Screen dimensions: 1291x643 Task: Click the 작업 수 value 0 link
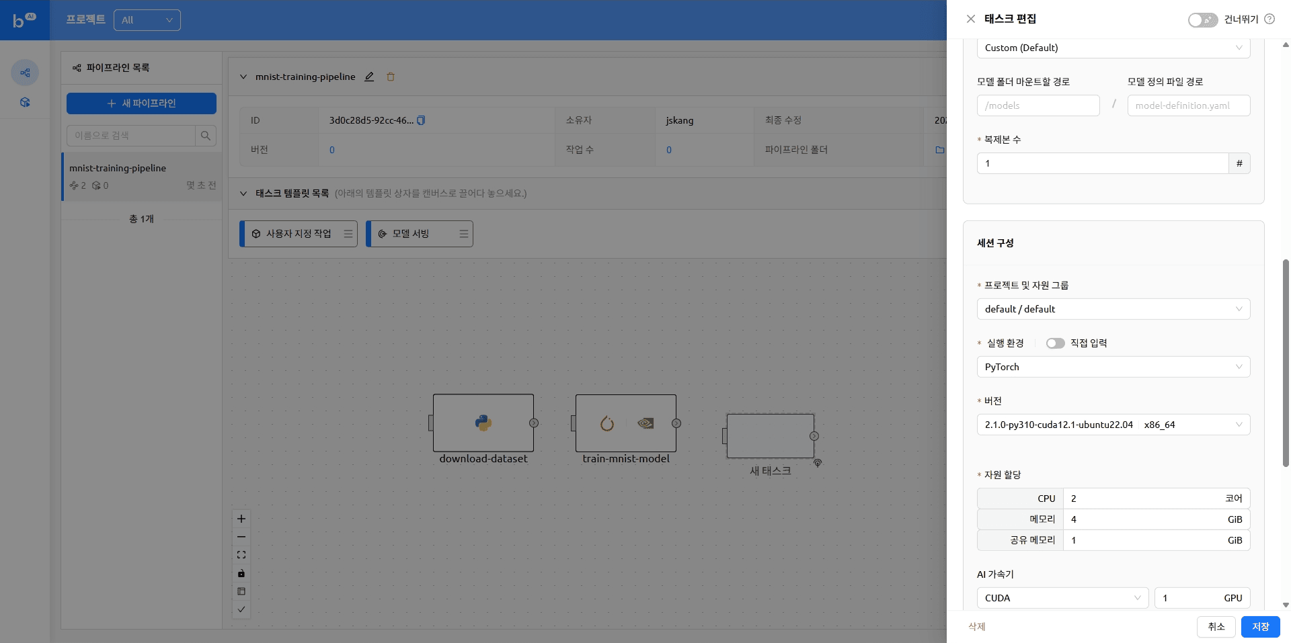pyautogui.click(x=669, y=150)
